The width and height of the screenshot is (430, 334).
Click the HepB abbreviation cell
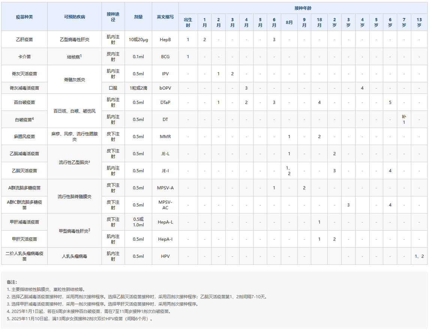(165, 39)
